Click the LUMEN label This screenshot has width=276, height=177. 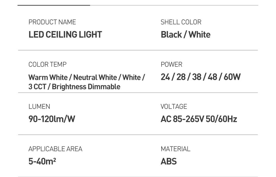[39, 107]
